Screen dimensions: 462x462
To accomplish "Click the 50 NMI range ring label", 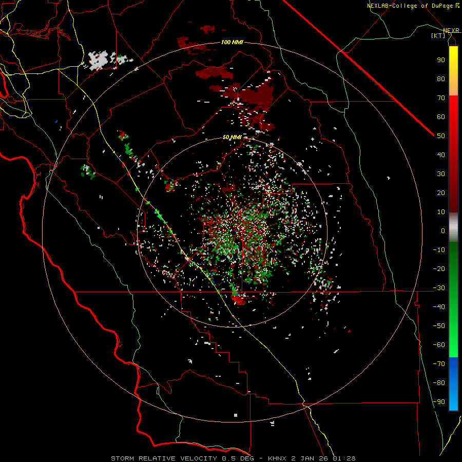I will pos(232,137).
